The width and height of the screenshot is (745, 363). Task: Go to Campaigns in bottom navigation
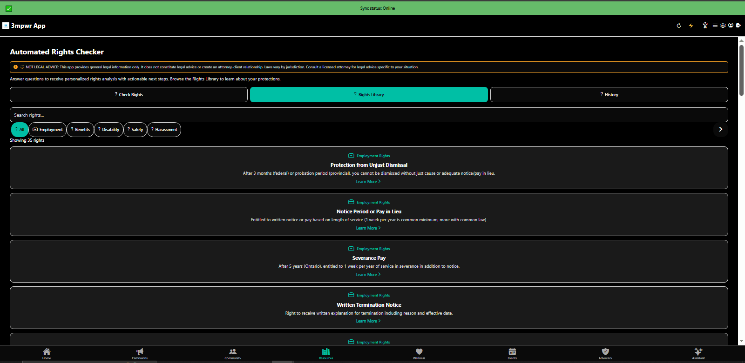140,354
